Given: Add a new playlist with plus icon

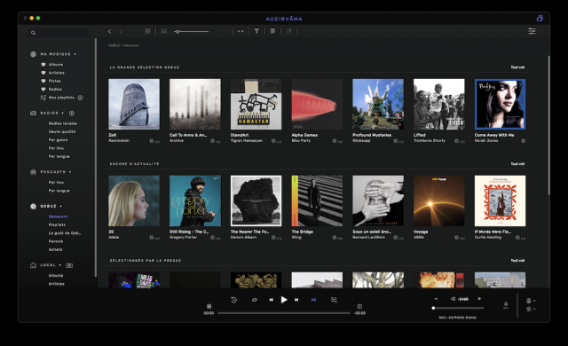Looking at the screenshot, I should [80, 98].
